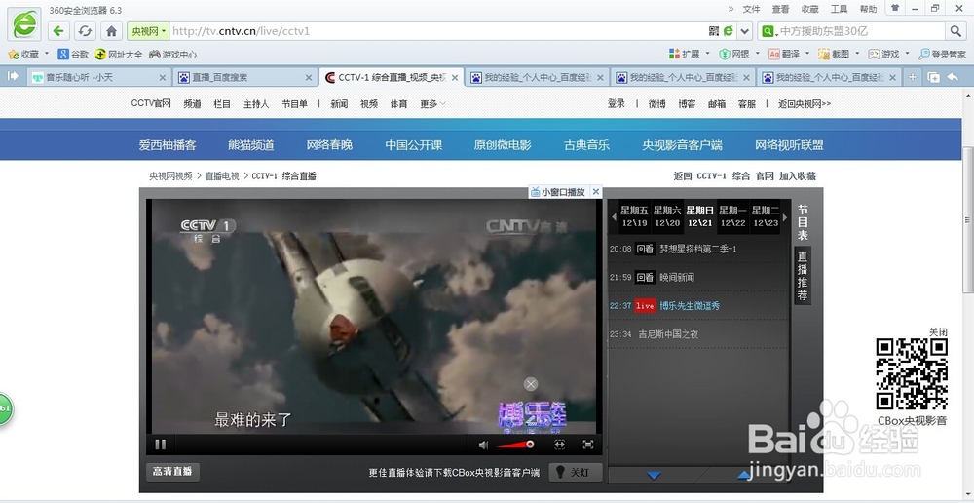Toggle the tab sidebar arrow icon
This screenshot has width=974, height=503.
pyautogui.click(x=13, y=76)
